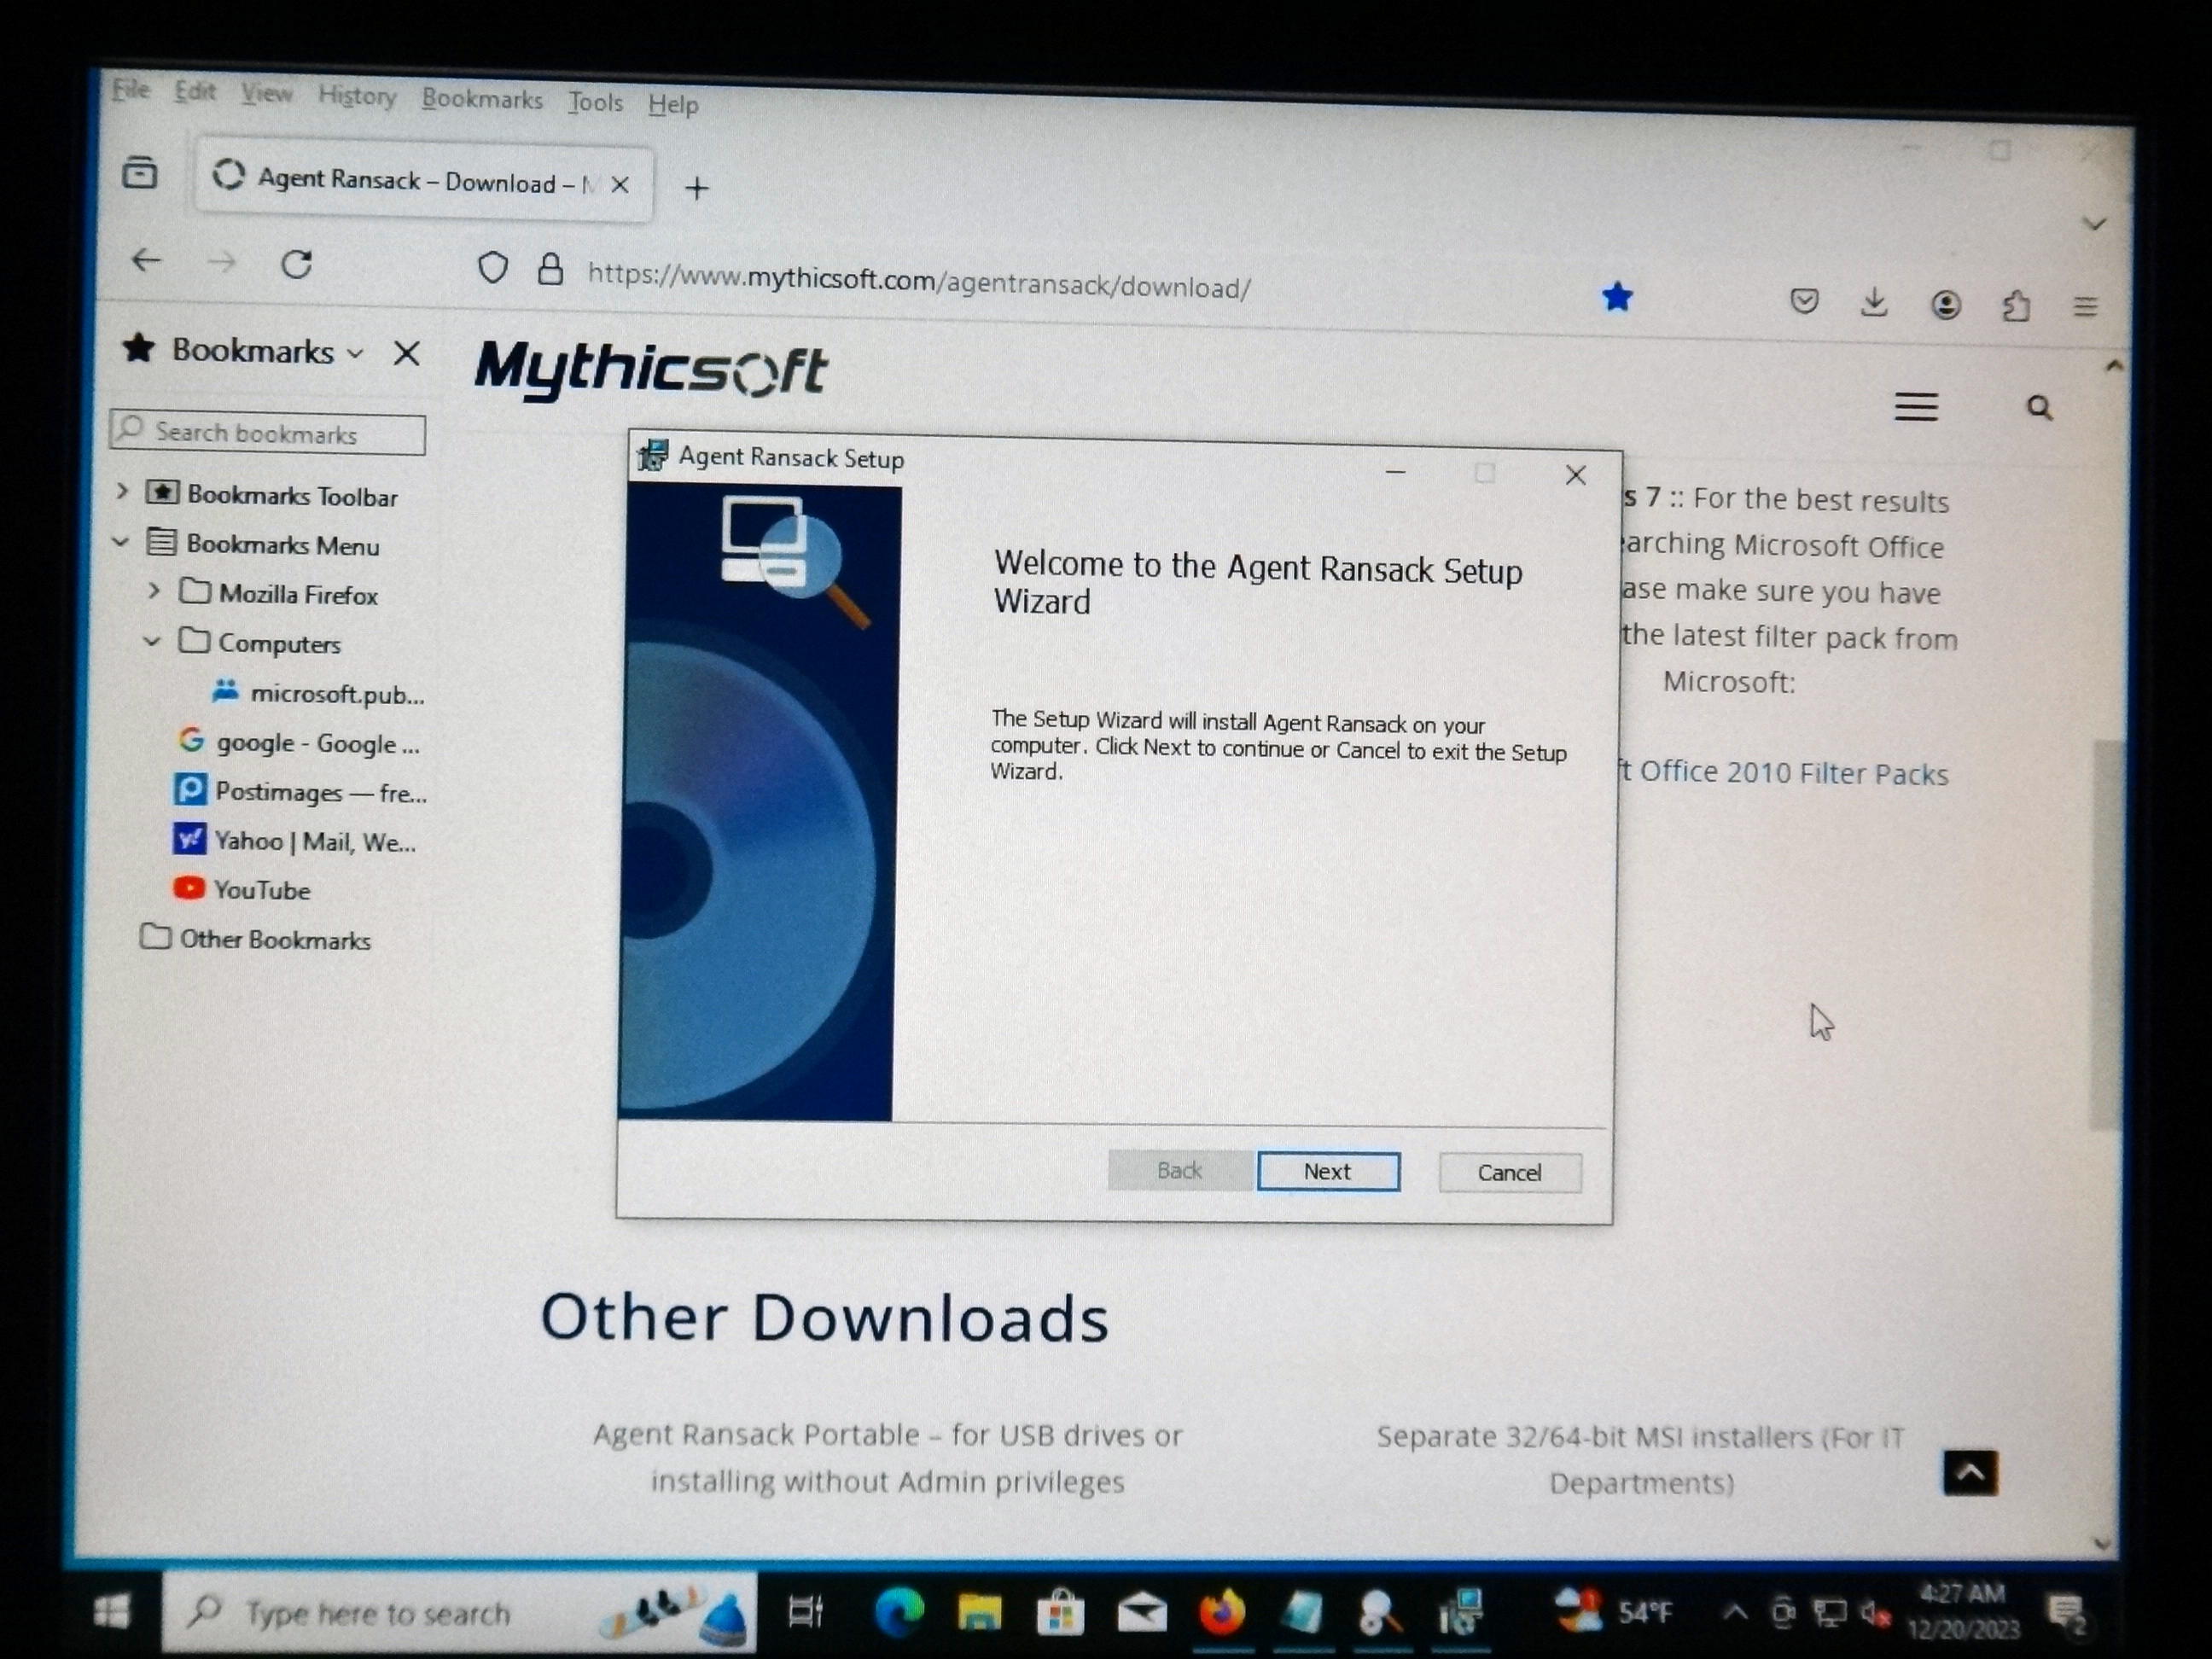Click the scrollbar down arrow
2212x1659 pixels.
click(x=2101, y=1544)
